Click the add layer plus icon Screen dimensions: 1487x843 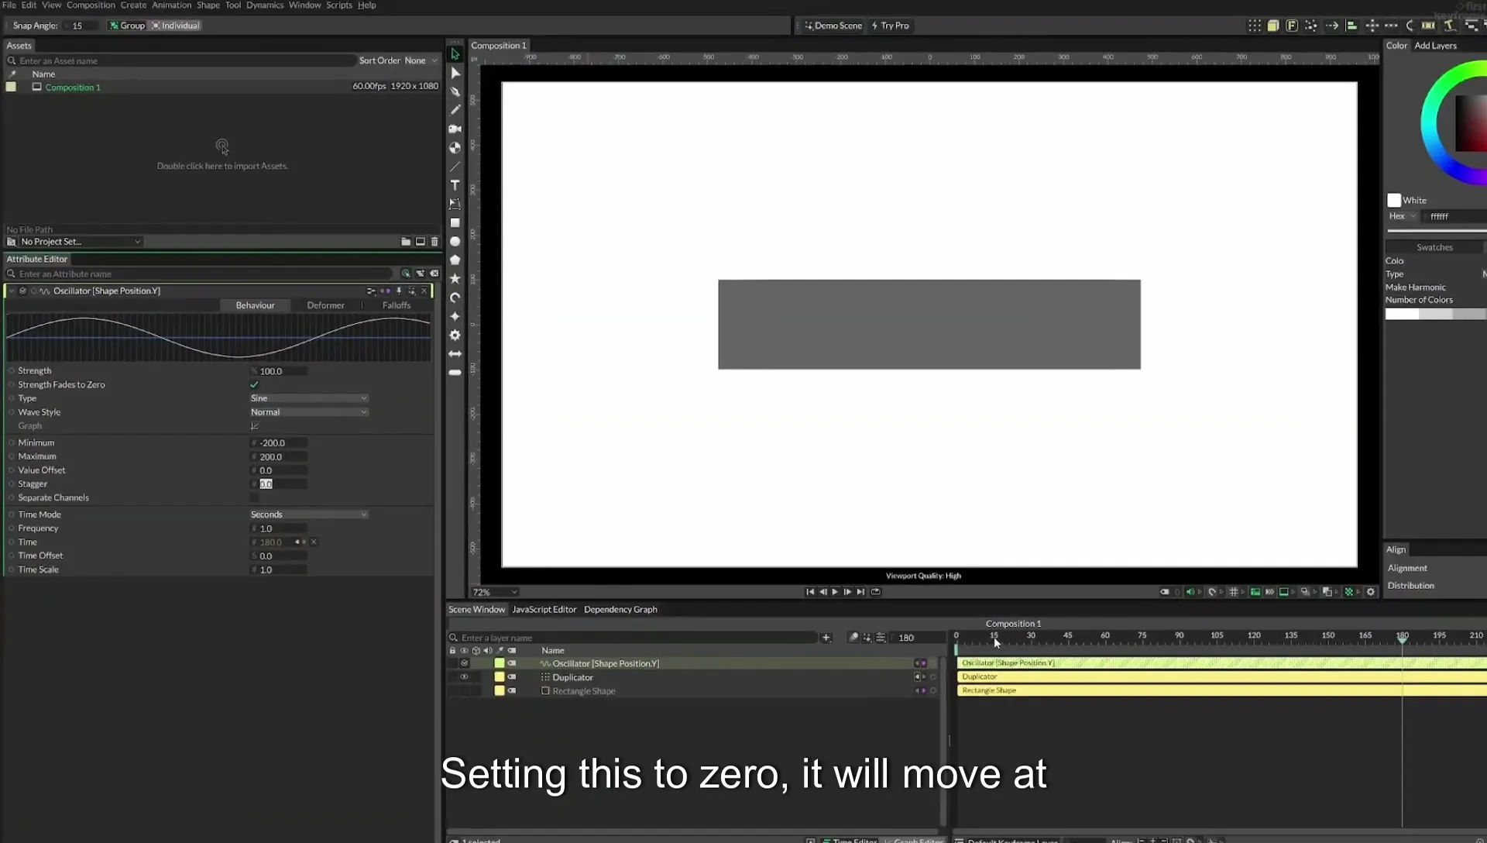coord(826,638)
